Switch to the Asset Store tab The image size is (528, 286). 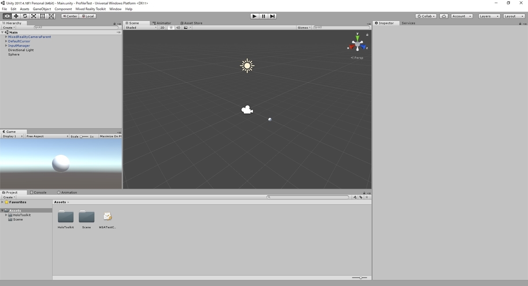[x=191, y=23]
